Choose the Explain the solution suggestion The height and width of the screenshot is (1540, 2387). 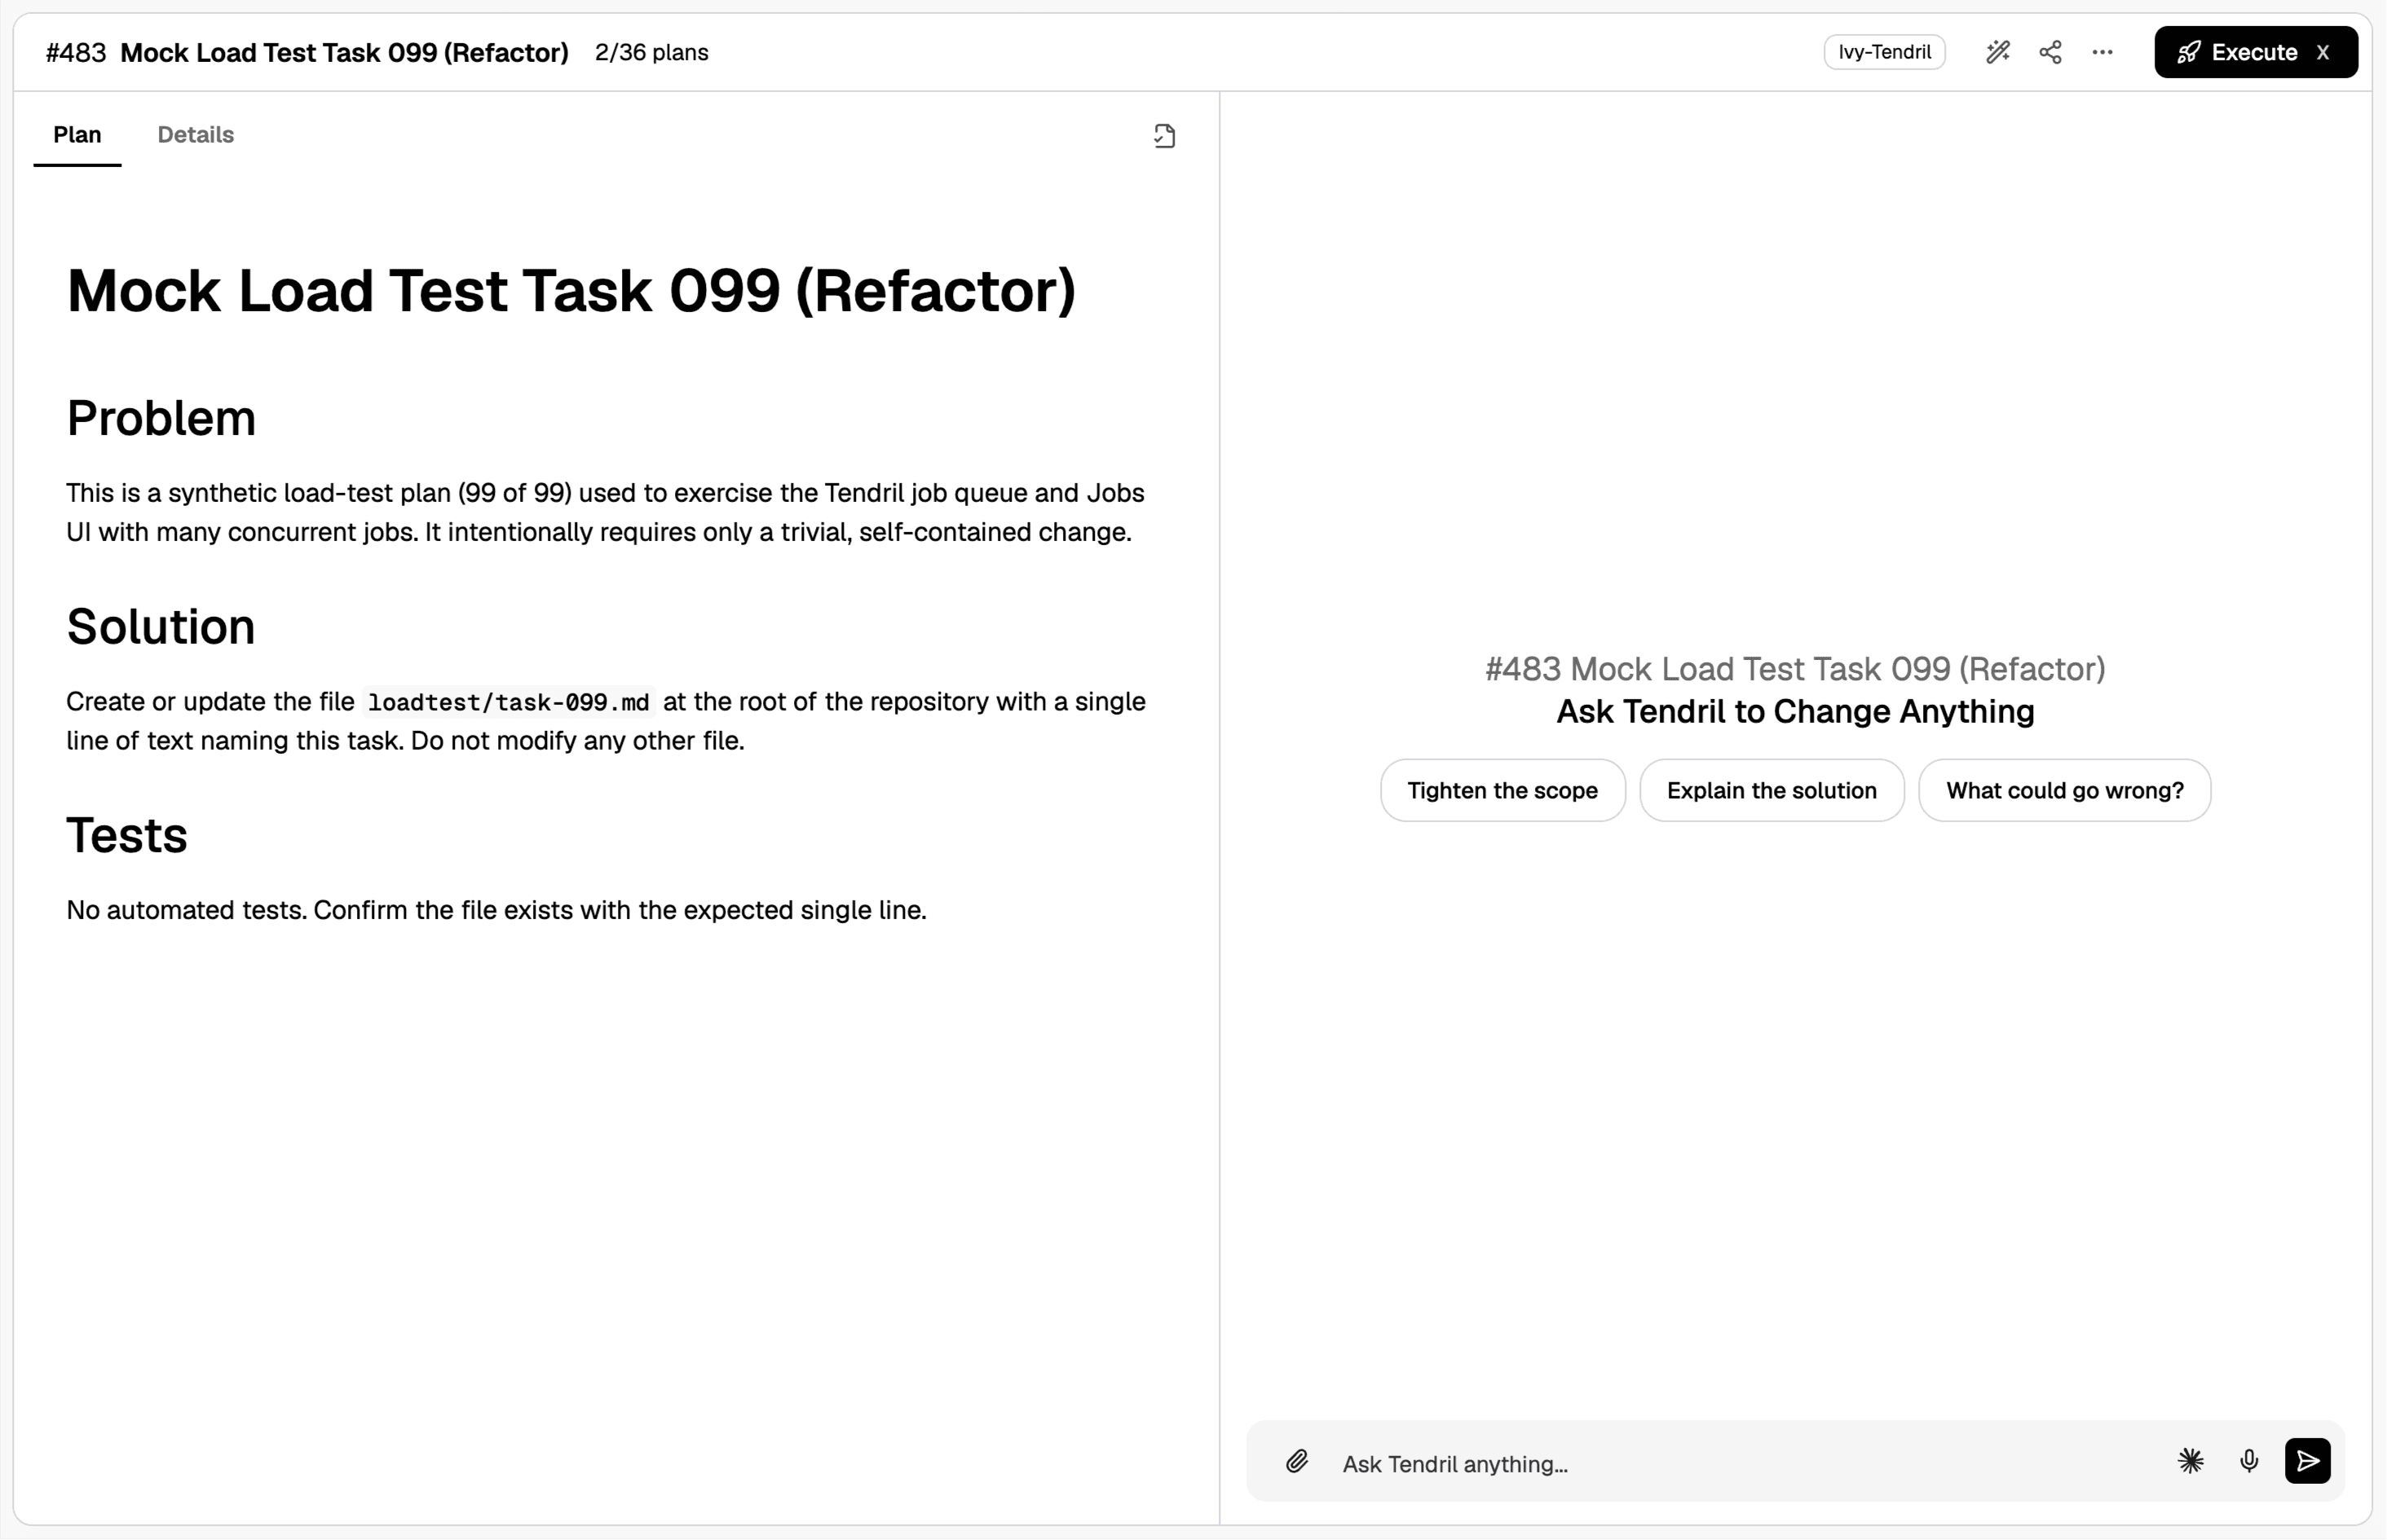pyautogui.click(x=1771, y=790)
